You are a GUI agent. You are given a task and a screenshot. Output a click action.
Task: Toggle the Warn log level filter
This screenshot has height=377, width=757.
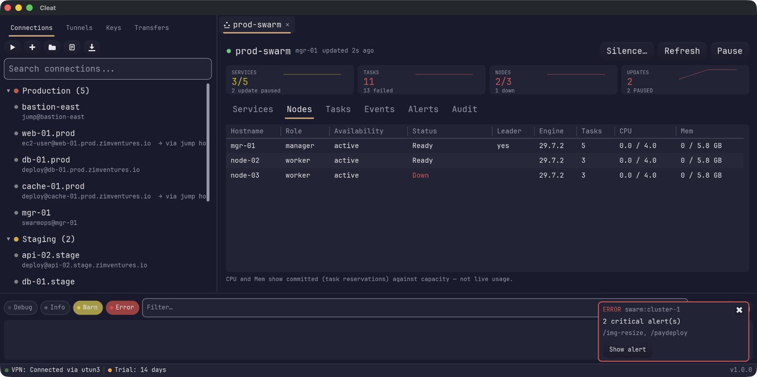pyautogui.click(x=88, y=308)
